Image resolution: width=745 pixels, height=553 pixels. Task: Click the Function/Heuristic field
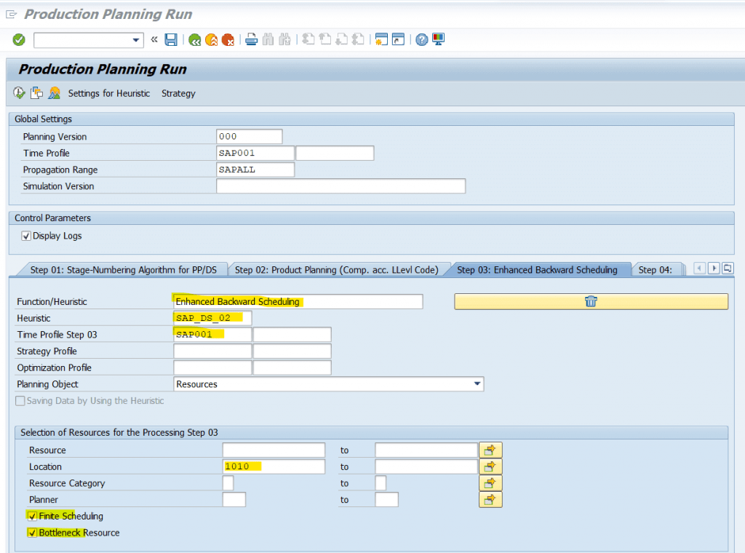(x=298, y=302)
